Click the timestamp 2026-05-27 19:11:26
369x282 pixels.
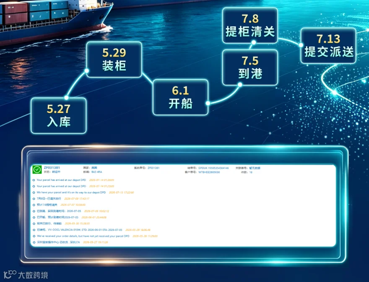coord(96,242)
